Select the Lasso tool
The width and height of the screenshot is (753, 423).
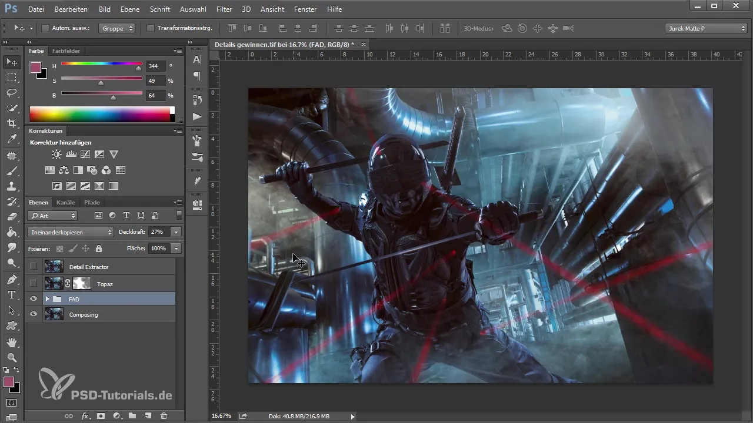12,92
